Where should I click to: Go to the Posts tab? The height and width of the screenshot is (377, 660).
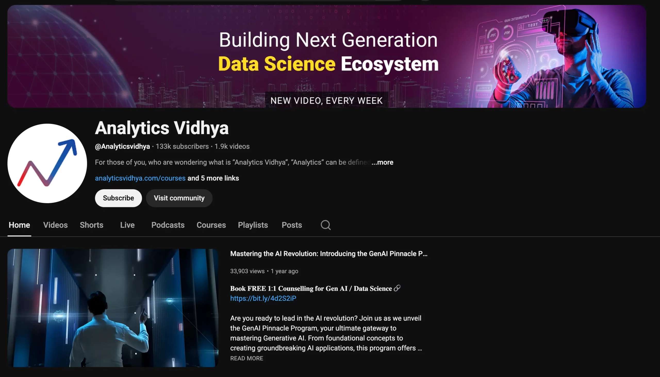(x=292, y=225)
